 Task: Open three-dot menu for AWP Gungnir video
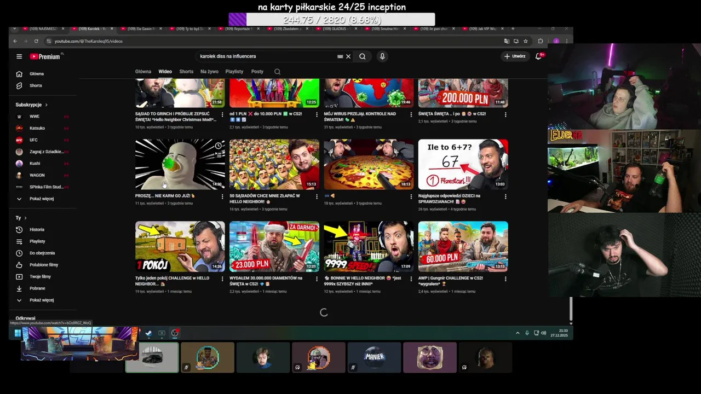505,279
